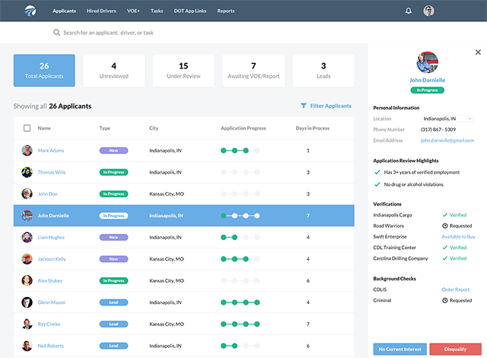Image resolution: width=487 pixels, height=358 pixels.
Task: Click the Road Warriors requested clock icon
Action: point(444,226)
